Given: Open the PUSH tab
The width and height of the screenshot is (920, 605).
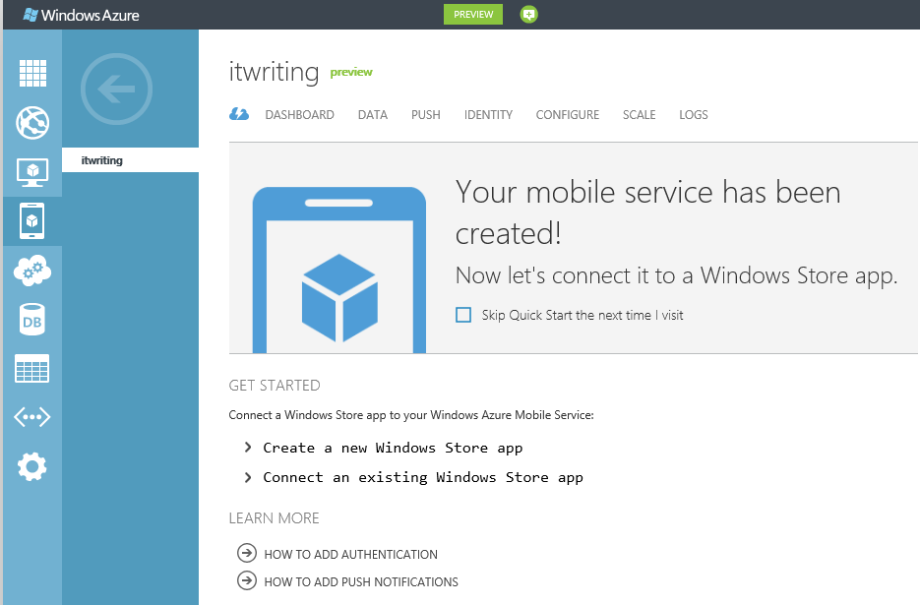Looking at the screenshot, I should pyautogui.click(x=425, y=115).
